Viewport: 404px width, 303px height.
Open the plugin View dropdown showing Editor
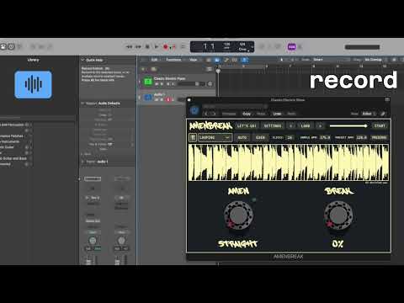pyautogui.click(x=369, y=114)
